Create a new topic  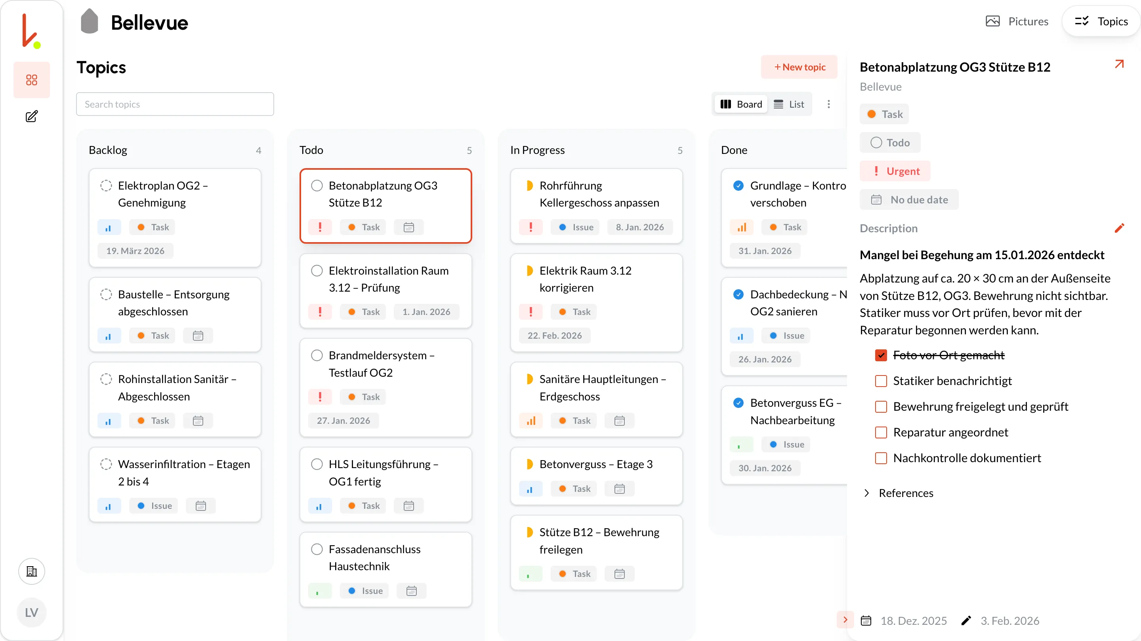[799, 67]
